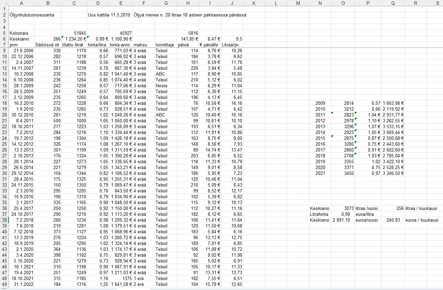Viewport: 443px width, 290px height.
Task: Click the 'litraa /vuosi' label
Action: coord(367,208)
